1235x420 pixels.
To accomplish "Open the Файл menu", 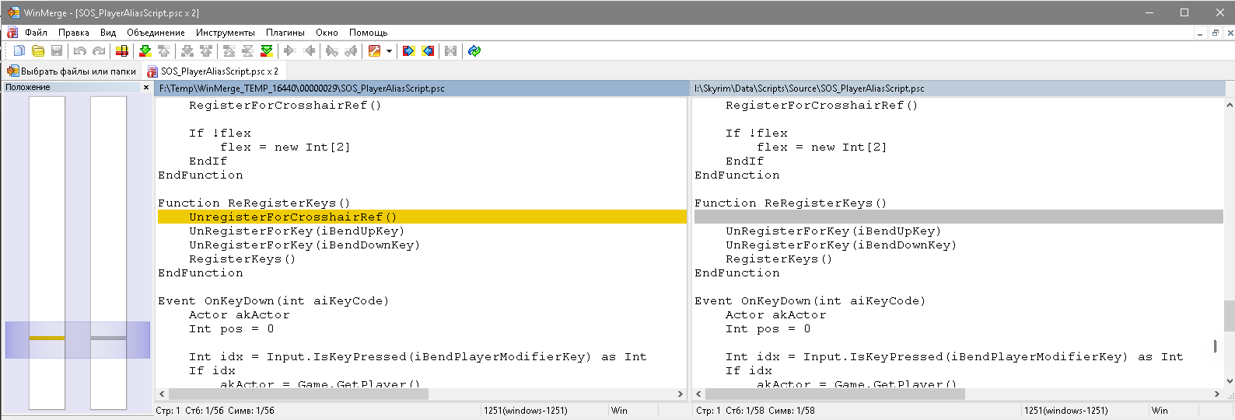I will [x=36, y=33].
